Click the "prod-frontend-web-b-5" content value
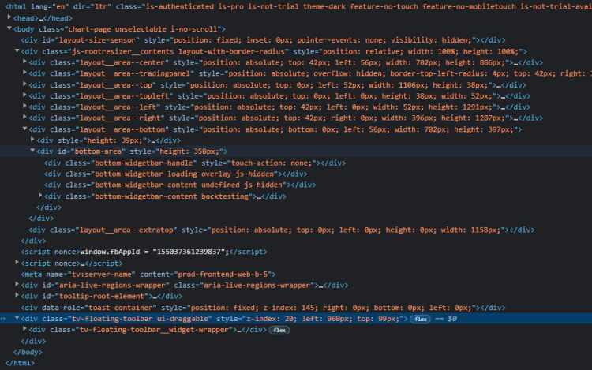The image size is (592, 370). click(x=224, y=275)
